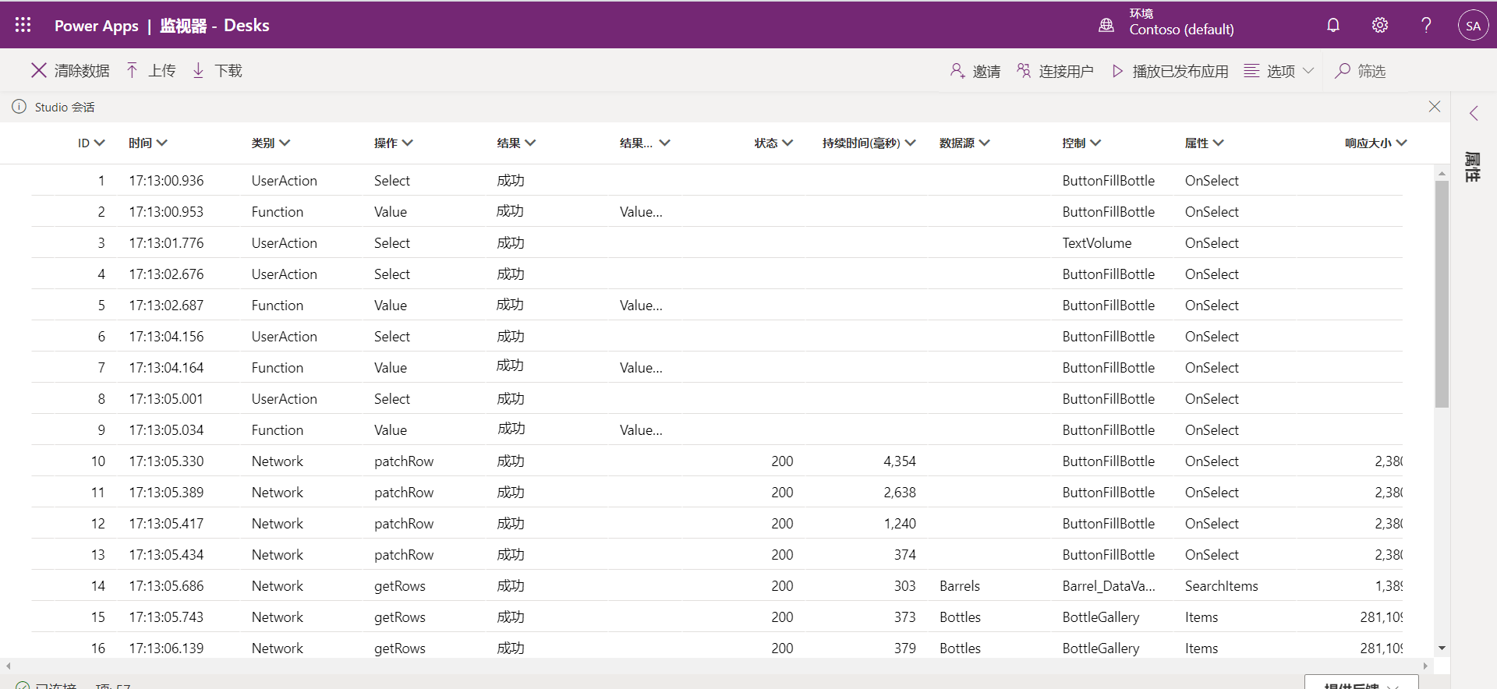Click the 选项 list icon
Screen dimensions: 1497x689
[x=1251, y=71]
